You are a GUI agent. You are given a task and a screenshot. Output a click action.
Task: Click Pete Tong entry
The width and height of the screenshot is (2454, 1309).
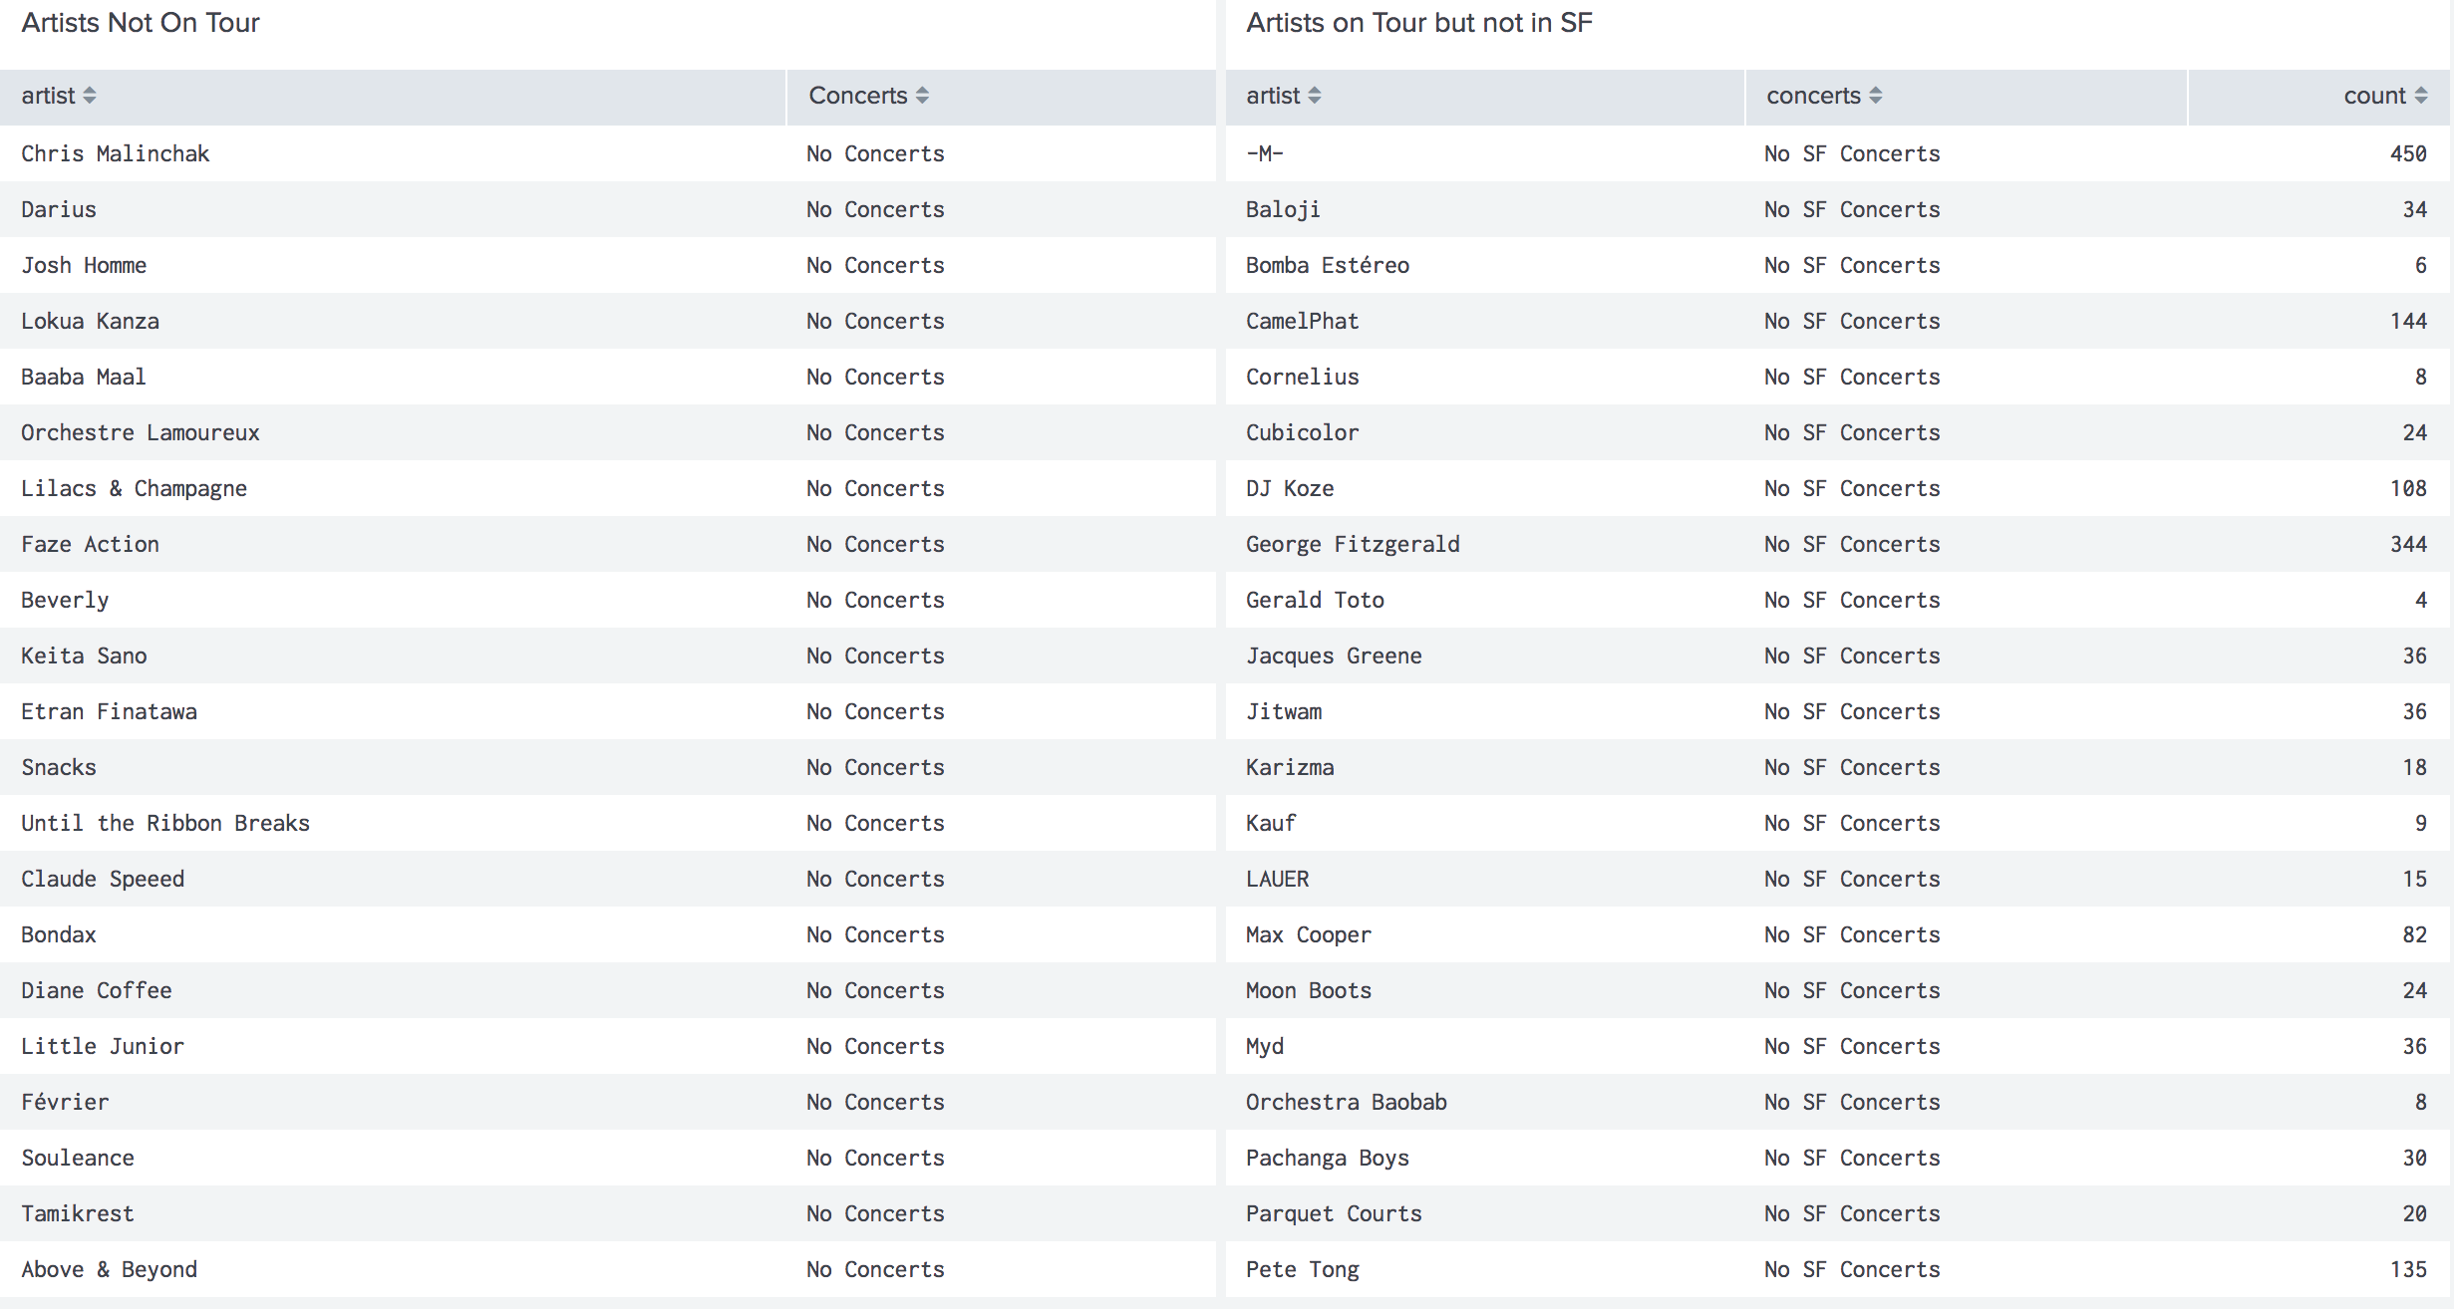1303,1269
